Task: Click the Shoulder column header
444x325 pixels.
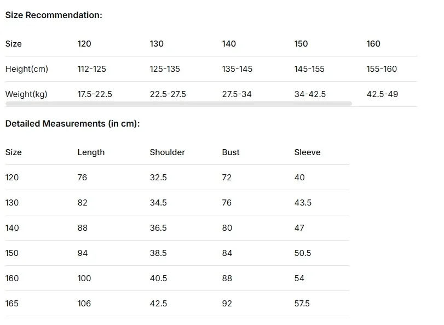Action: tap(168, 152)
